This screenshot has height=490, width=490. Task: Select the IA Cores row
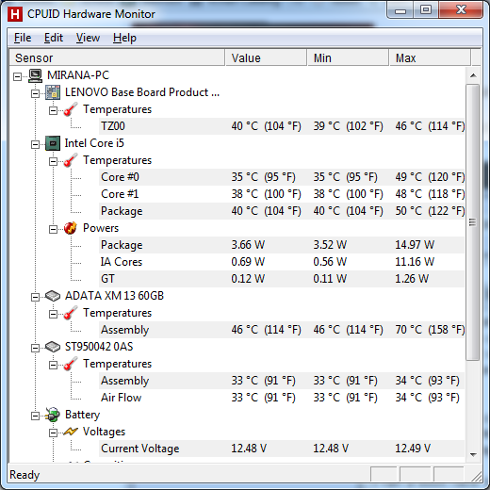(282, 262)
